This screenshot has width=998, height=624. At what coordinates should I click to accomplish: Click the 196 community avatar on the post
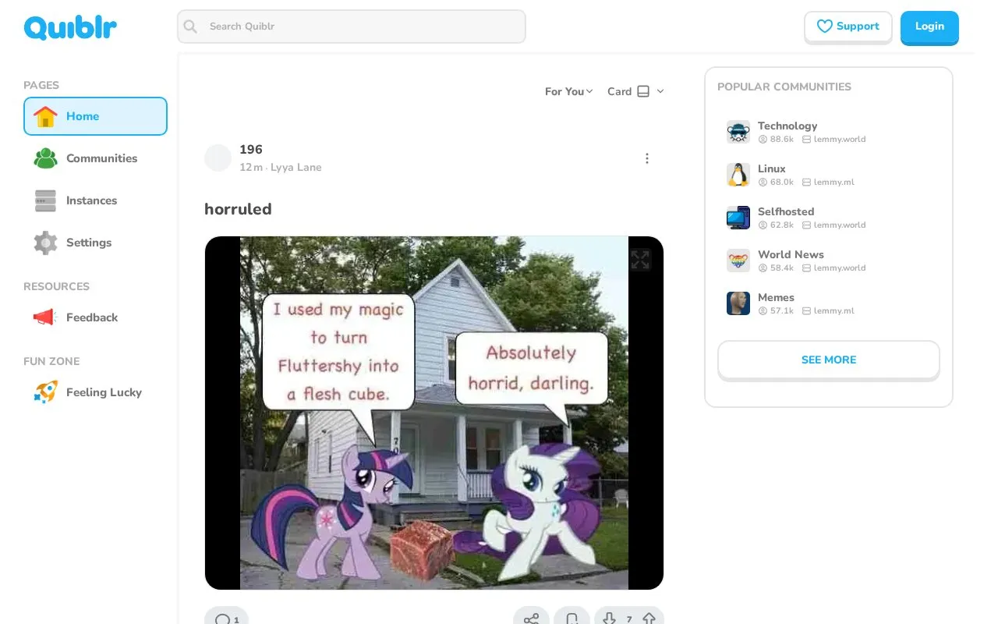pyautogui.click(x=218, y=158)
